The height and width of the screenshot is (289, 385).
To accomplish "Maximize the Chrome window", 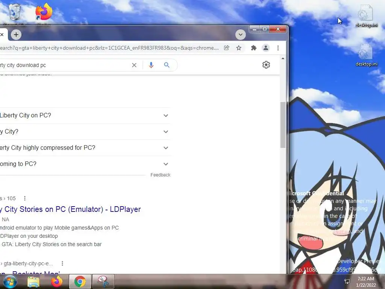I will pyautogui.click(x=265, y=29).
